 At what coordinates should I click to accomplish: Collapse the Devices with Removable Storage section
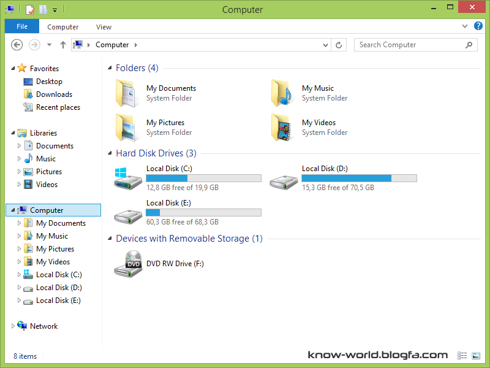110,239
